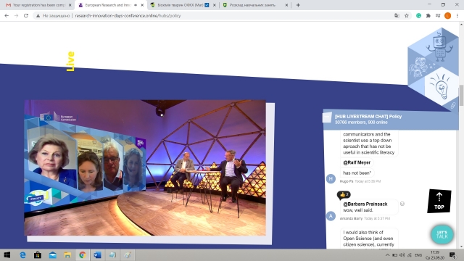
Task: Click the volume speaker icon in system tray
Action: point(402,254)
